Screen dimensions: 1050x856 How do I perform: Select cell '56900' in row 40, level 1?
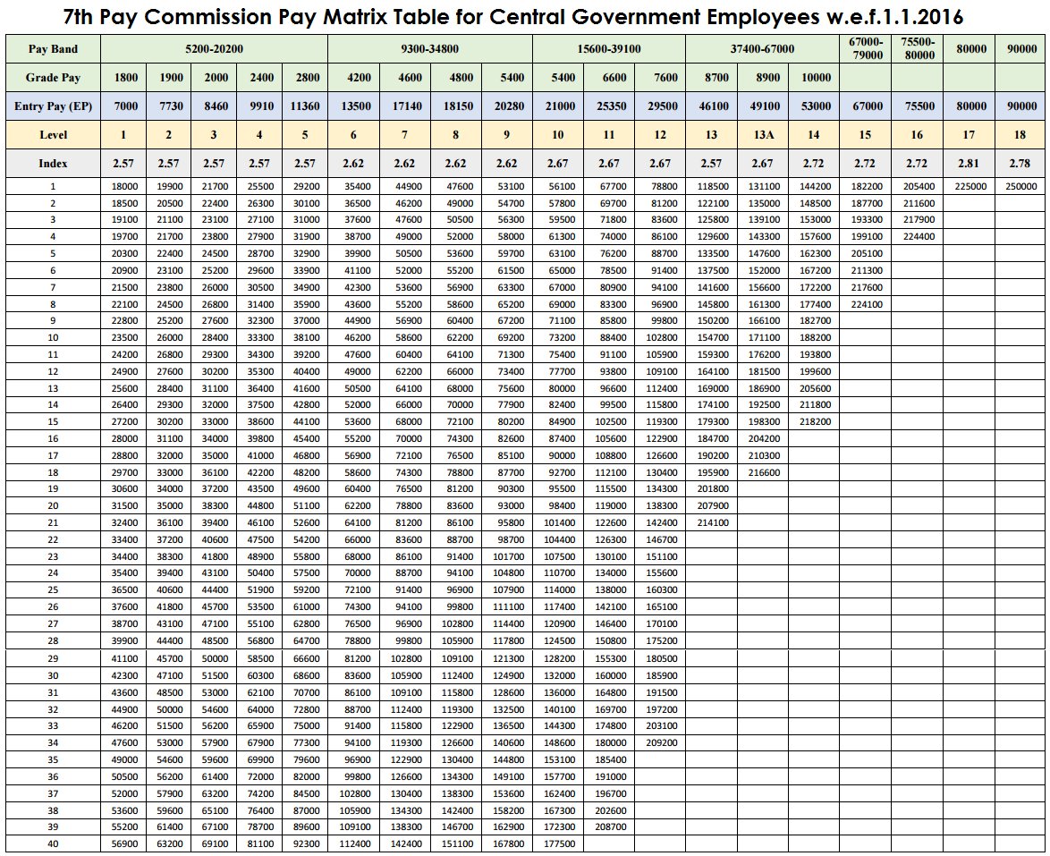point(124,844)
